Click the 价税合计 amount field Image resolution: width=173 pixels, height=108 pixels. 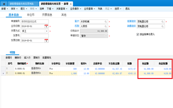94,31
